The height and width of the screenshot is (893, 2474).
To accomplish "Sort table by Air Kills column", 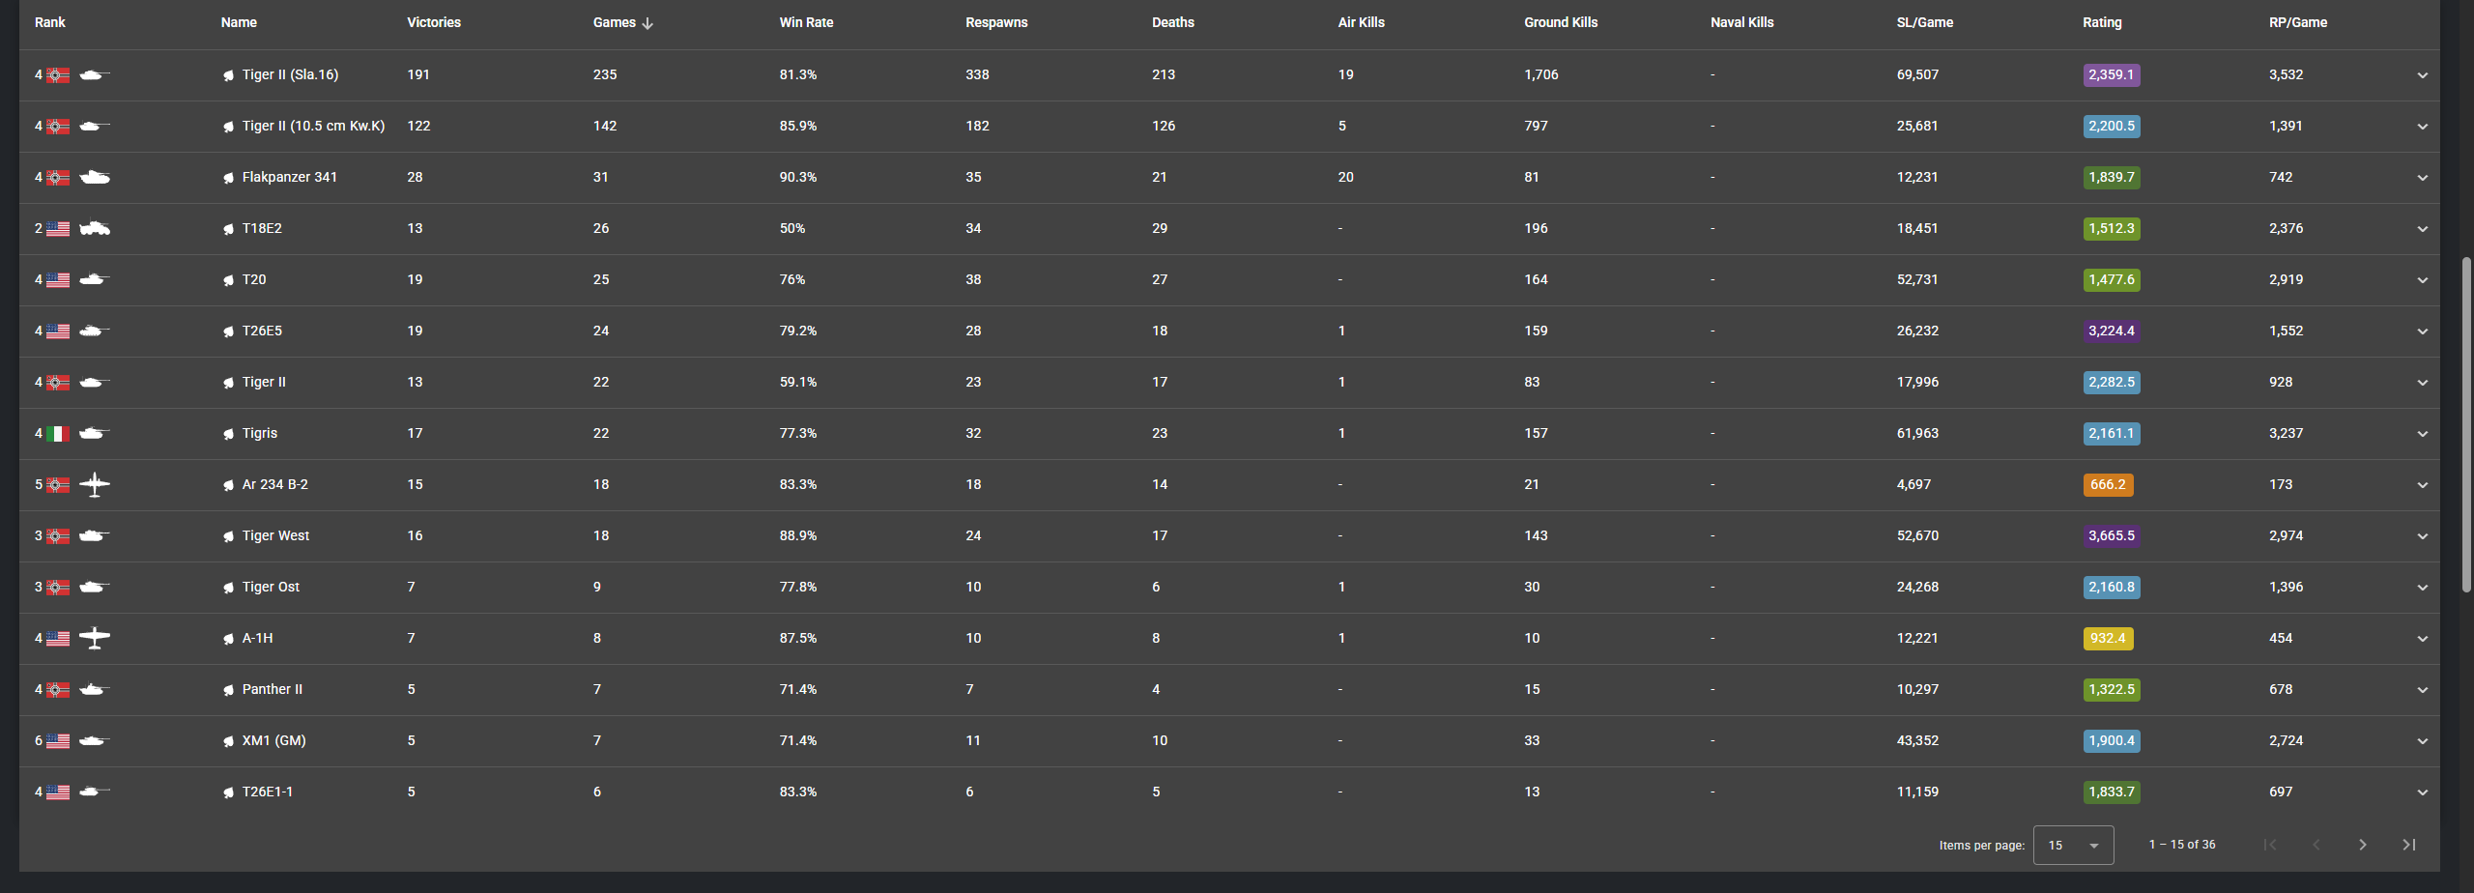I will [x=1361, y=22].
